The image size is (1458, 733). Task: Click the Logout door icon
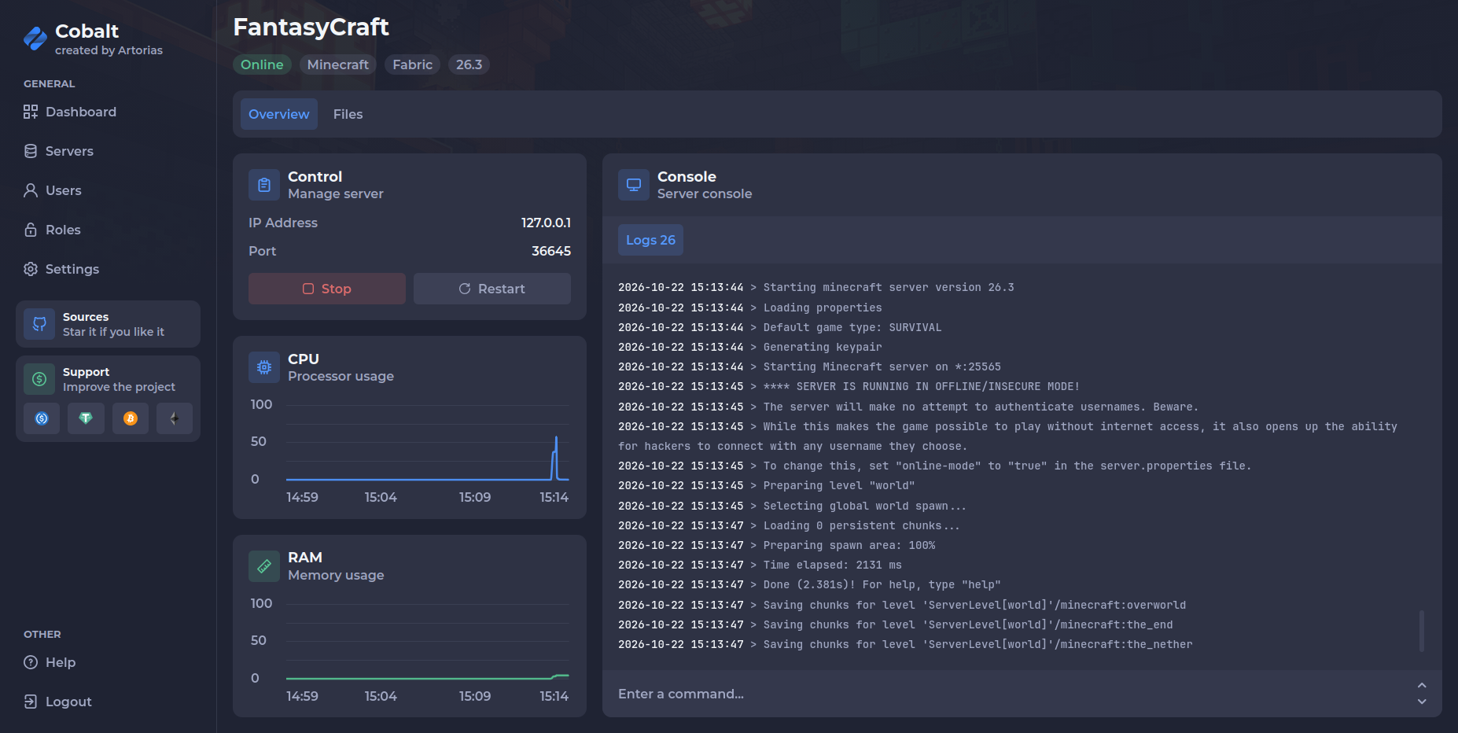coord(31,702)
